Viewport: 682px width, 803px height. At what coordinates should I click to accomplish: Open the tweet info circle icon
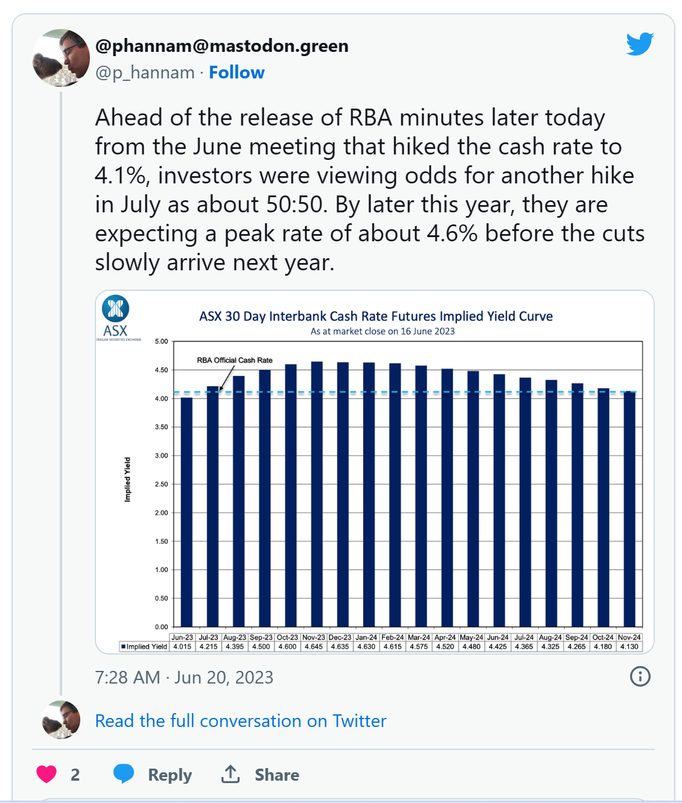pos(640,676)
